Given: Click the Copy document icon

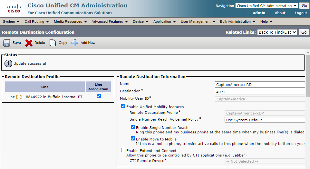Looking at the screenshot, I should [53, 43].
